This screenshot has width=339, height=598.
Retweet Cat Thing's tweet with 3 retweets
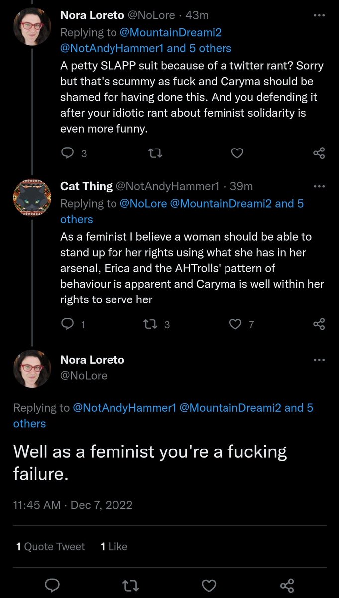(x=149, y=325)
